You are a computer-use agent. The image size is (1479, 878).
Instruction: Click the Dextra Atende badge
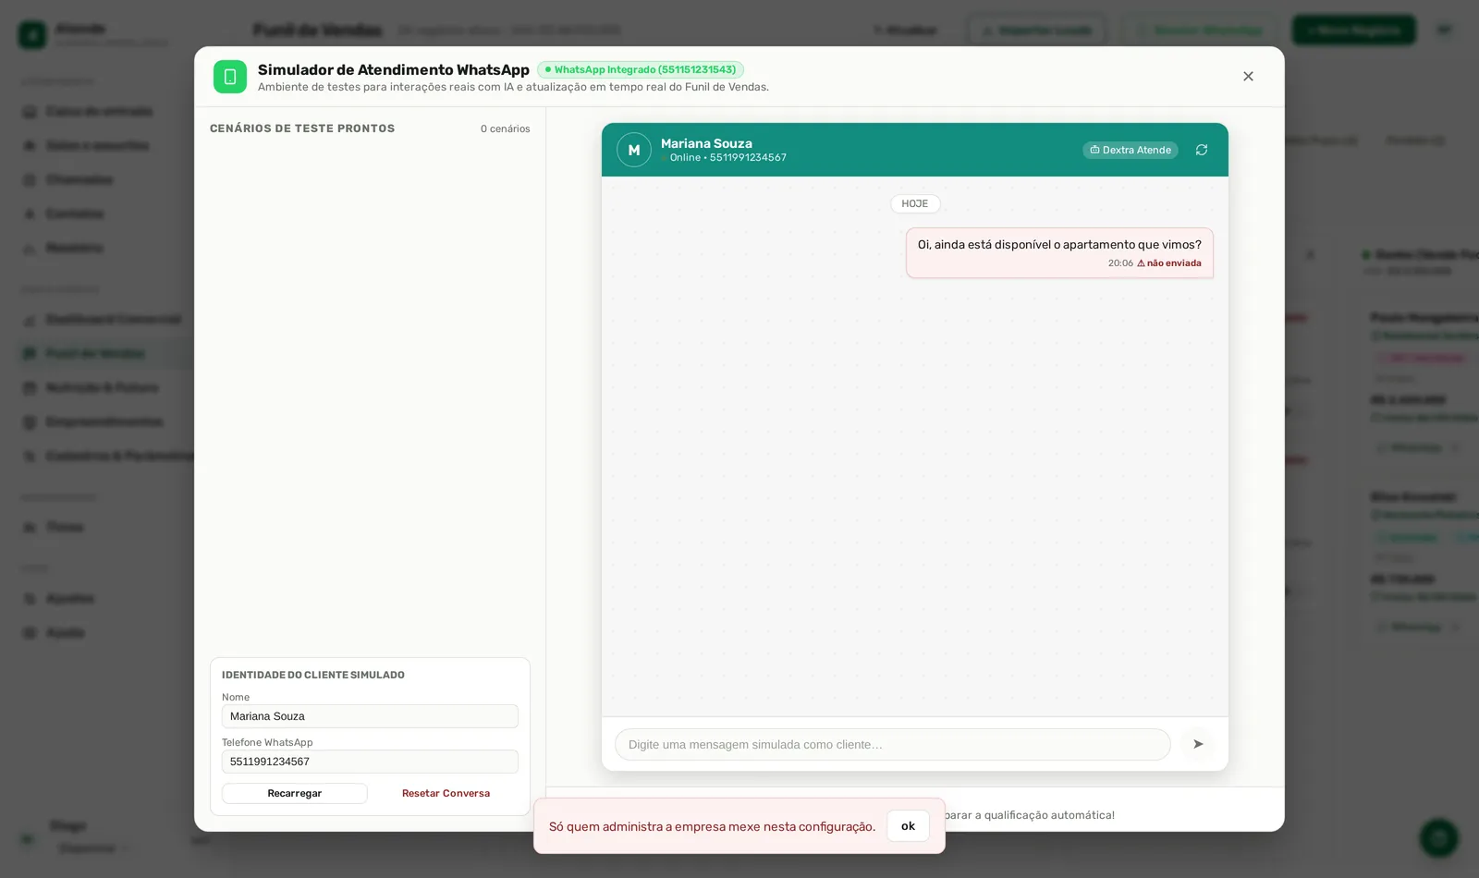(x=1131, y=150)
